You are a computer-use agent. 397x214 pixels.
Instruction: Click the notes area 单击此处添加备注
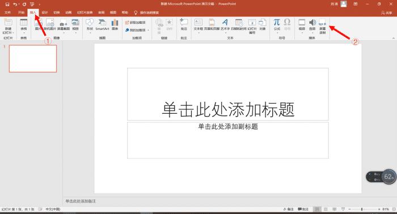tap(81, 201)
